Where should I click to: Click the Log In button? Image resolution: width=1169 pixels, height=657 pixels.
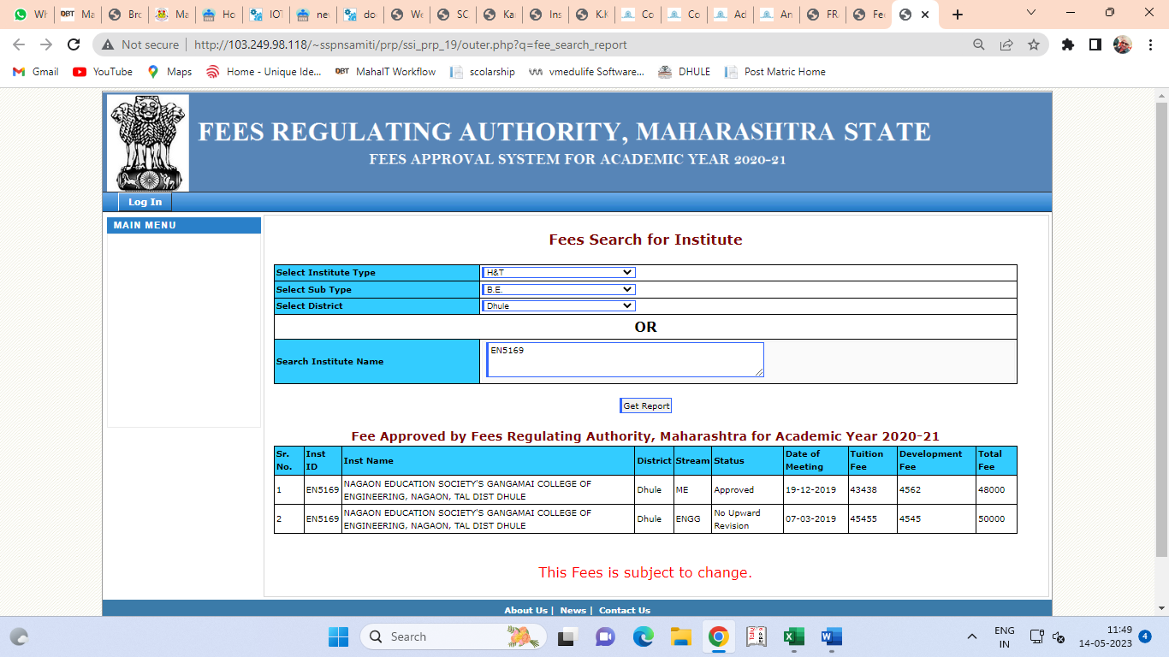(145, 202)
